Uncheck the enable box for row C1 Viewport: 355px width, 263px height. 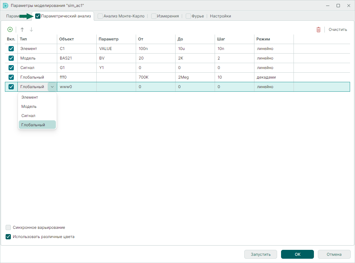point(11,49)
